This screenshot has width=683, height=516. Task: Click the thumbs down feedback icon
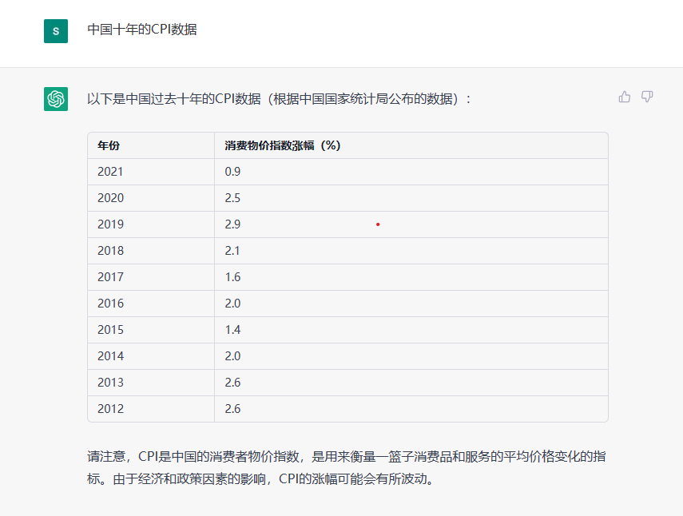click(x=647, y=97)
